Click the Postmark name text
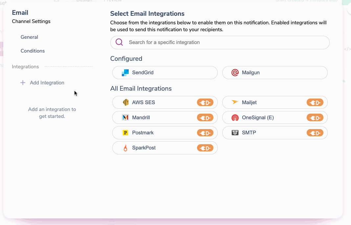This screenshot has height=225, width=351. (x=143, y=133)
